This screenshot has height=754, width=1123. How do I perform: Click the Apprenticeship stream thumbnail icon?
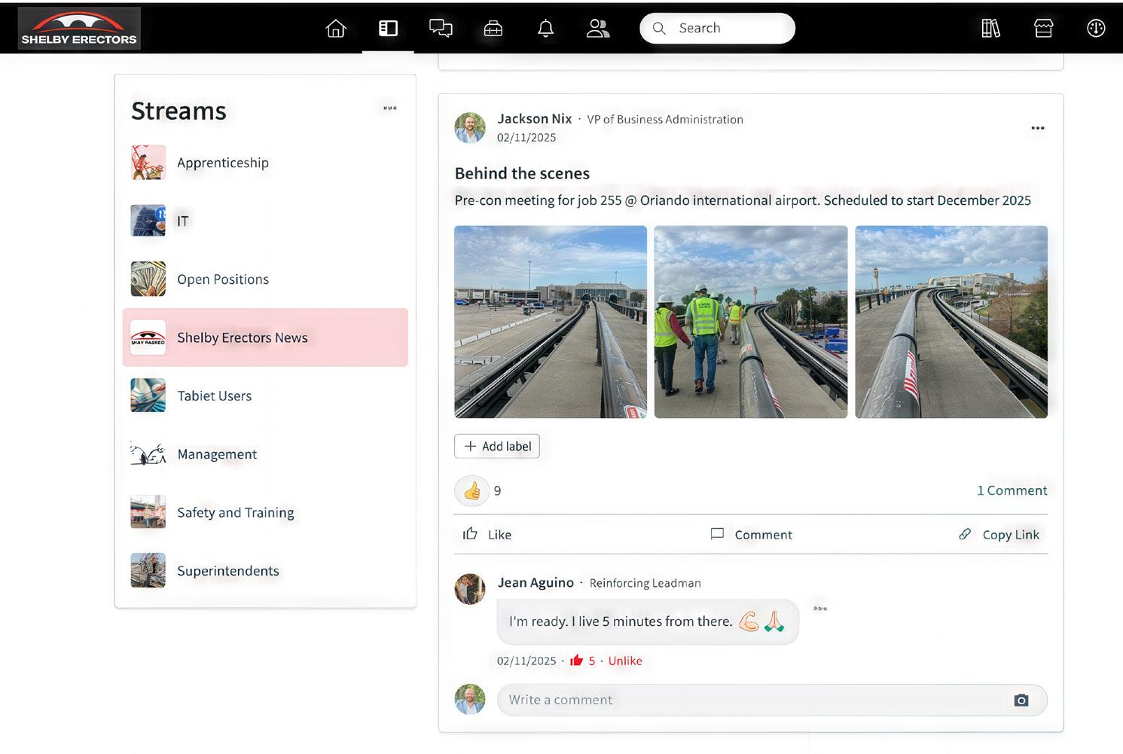click(148, 163)
